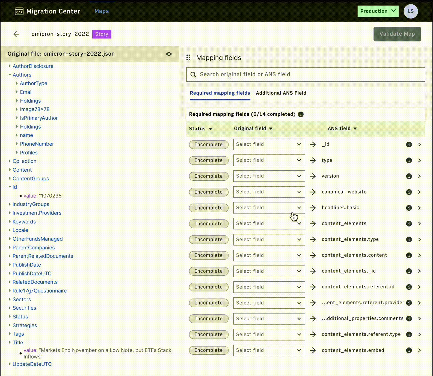Collapse the Id tree node
Viewport: 433px width, 376px height.
10,187
